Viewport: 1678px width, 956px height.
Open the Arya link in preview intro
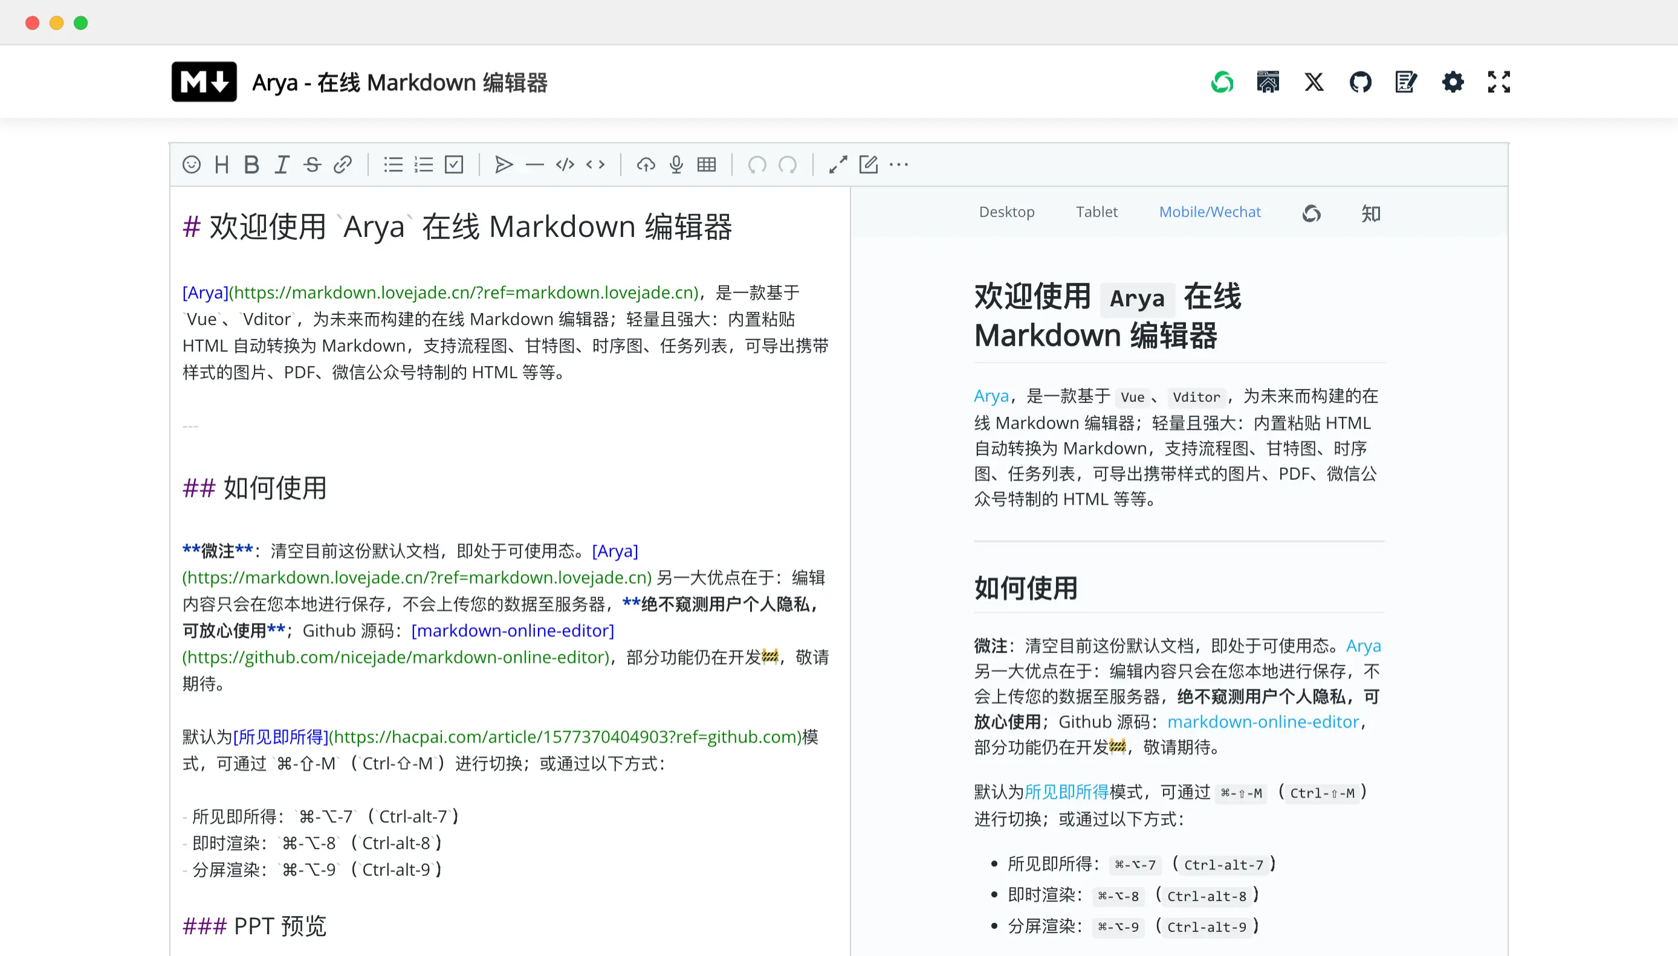[x=991, y=396]
